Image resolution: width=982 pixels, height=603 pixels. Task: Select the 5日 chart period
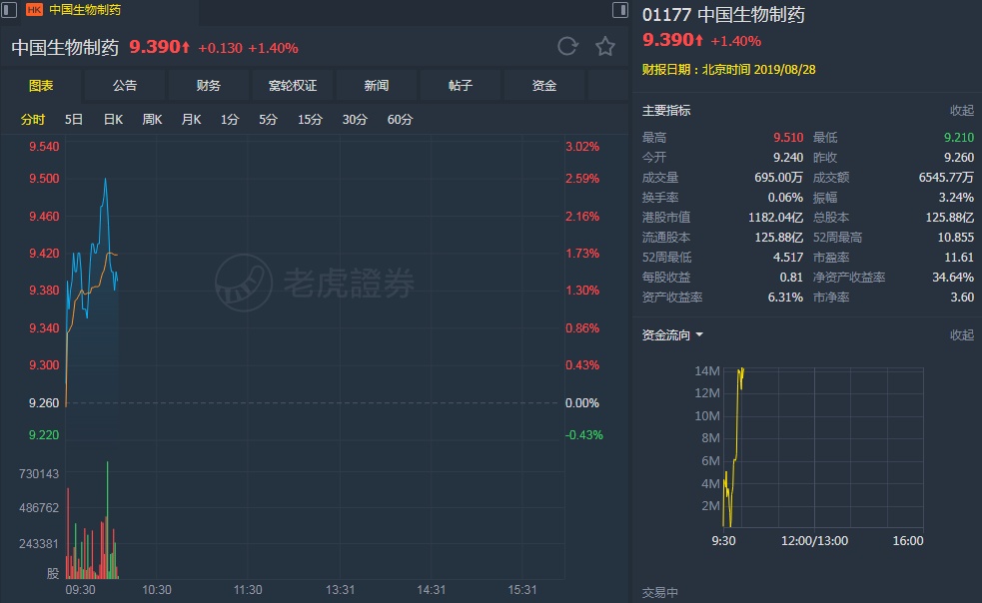(74, 120)
